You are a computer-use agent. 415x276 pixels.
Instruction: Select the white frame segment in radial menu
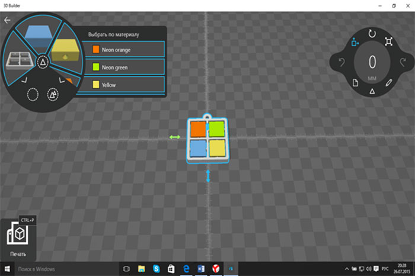(20, 60)
